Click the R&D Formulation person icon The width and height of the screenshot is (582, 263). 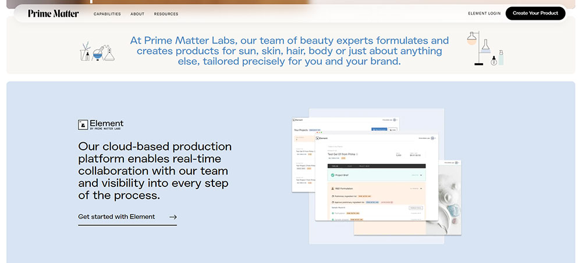[332, 189]
